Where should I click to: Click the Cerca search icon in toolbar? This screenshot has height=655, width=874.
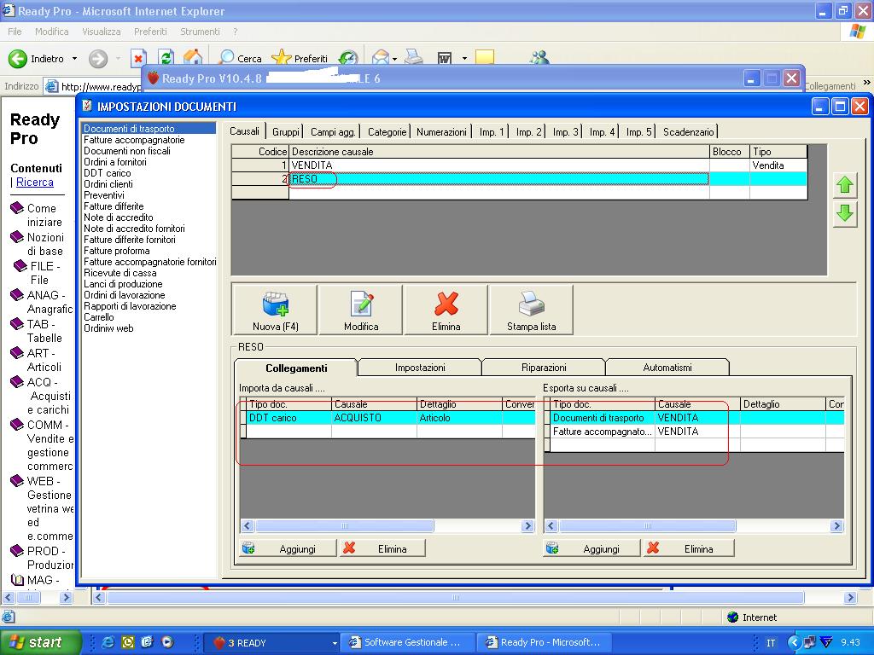click(x=227, y=58)
